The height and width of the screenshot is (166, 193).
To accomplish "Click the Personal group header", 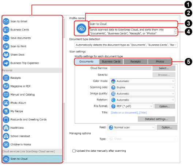I will (x=32, y=70).
